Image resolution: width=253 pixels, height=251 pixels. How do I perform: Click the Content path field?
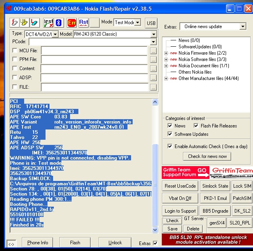click(x=94, y=68)
